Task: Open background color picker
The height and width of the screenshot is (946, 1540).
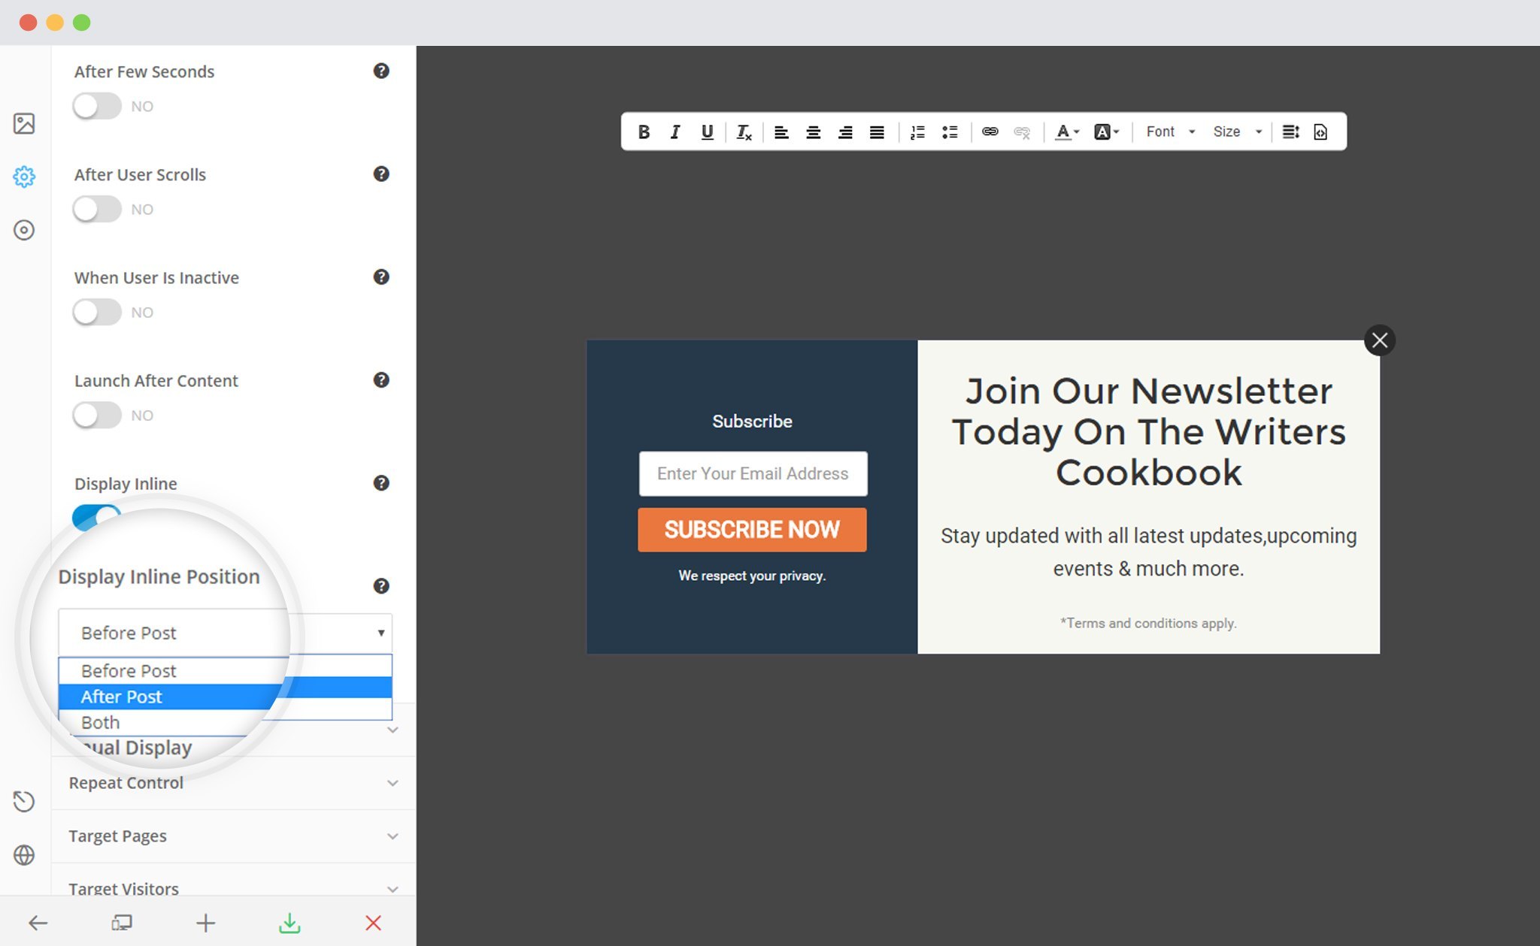Action: (1106, 132)
